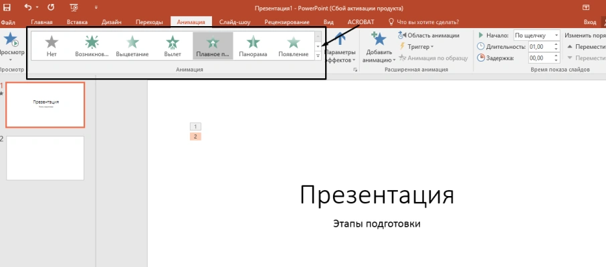Screen dimensions: 606x267
Task: Open the Файл menu
Action: pyautogui.click(x=8, y=22)
